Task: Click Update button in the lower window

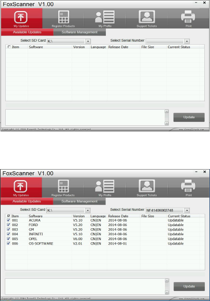Action: click(189, 287)
